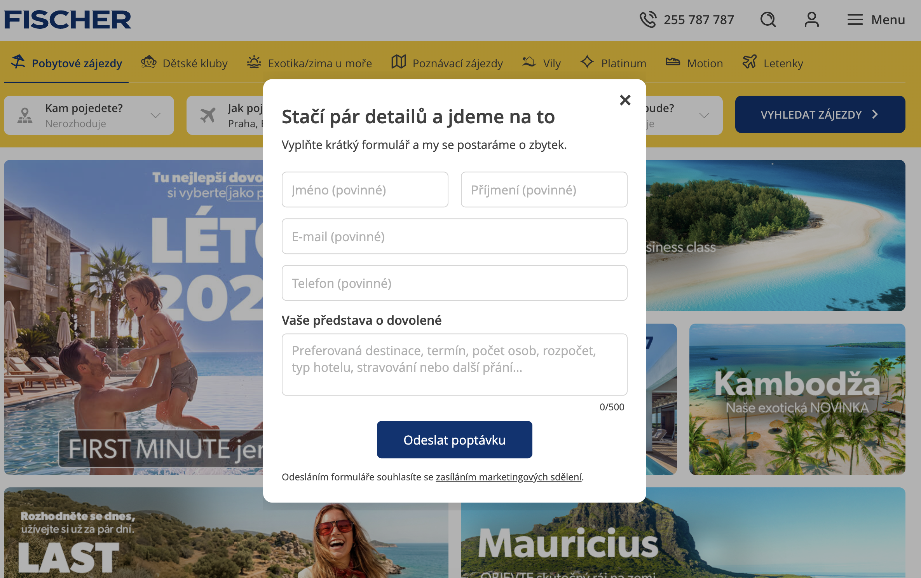The image size is (921, 578).
Task: Click the monkey icon for Dětské kluby
Action: pyautogui.click(x=148, y=62)
